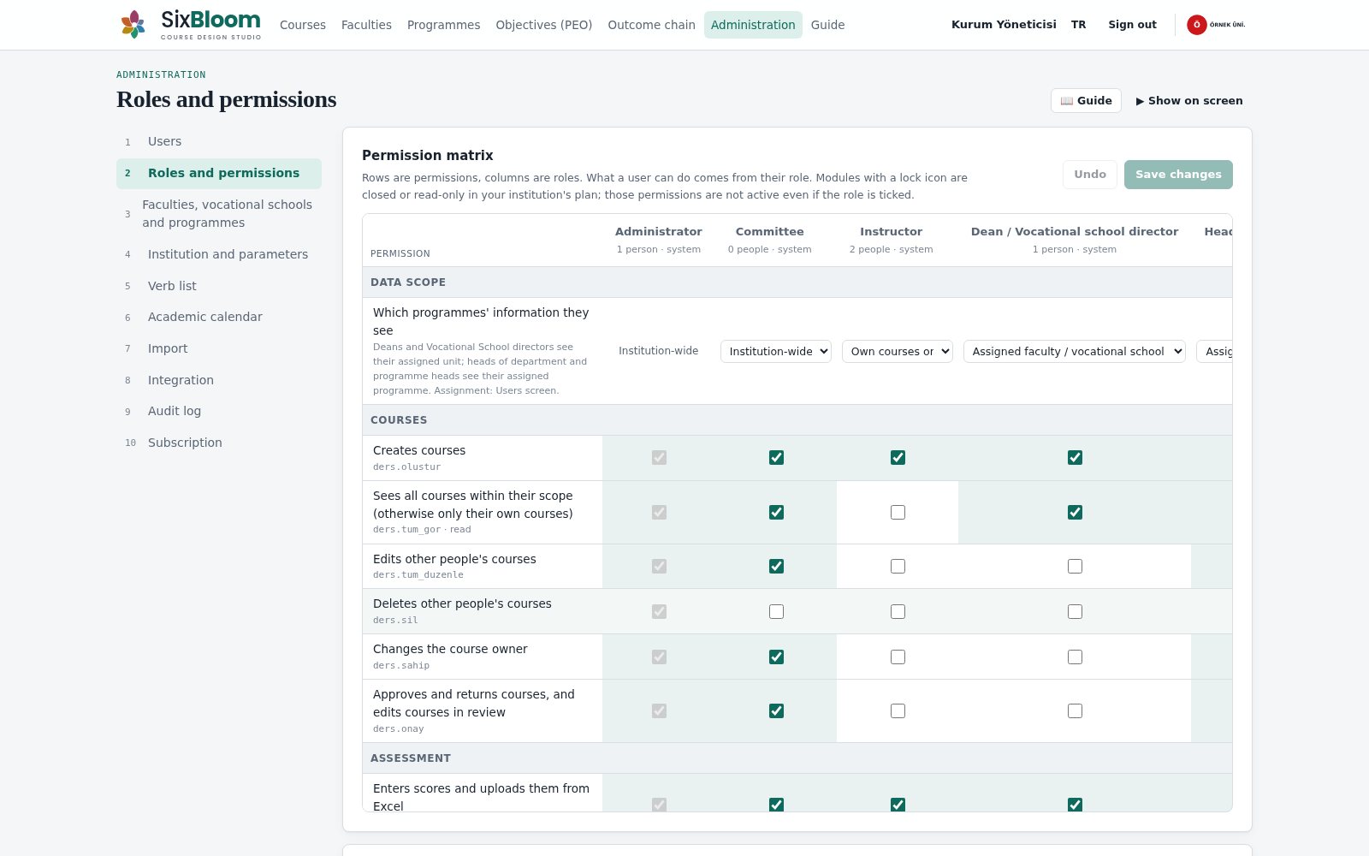Untick Committee 'Sees all courses' checkbox
1369x856 pixels.
click(776, 513)
